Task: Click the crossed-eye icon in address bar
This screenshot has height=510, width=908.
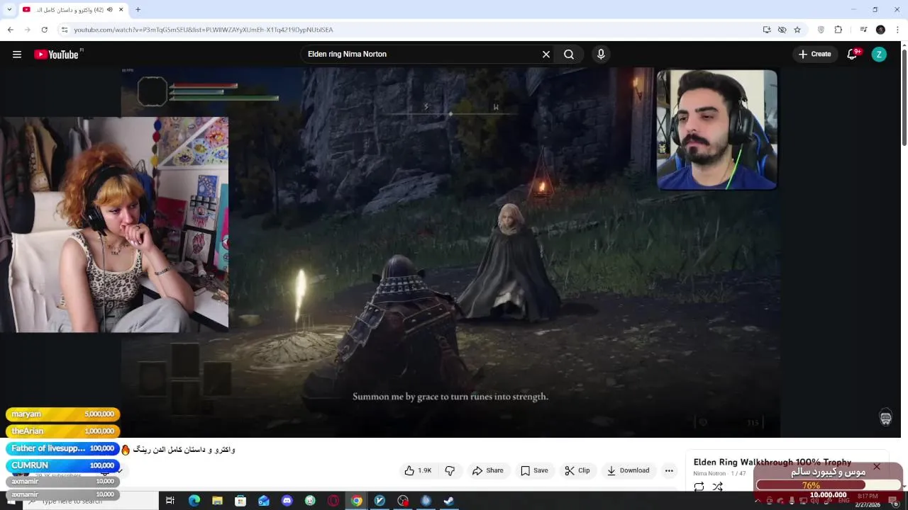Action: [782, 30]
